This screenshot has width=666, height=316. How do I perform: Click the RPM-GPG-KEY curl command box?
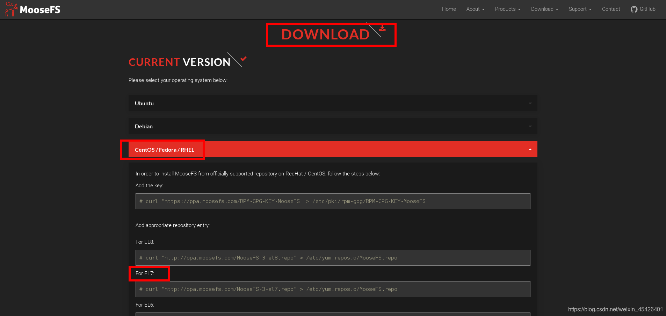tap(333, 201)
